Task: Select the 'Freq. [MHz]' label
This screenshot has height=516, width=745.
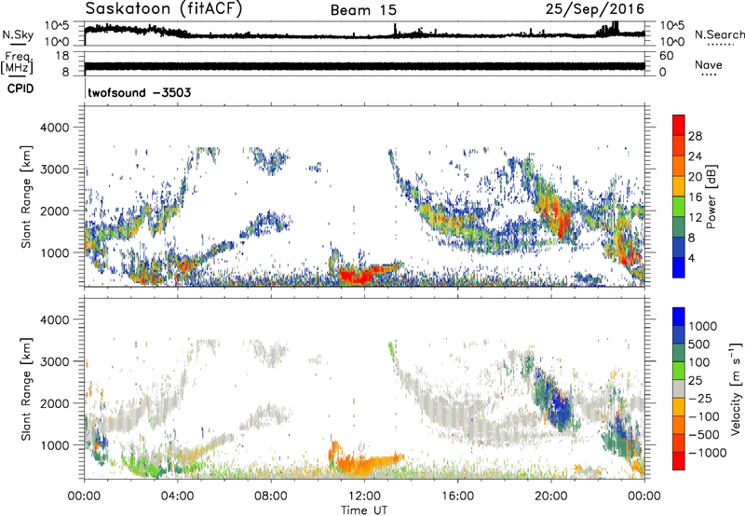Action: [x=18, y=63]
